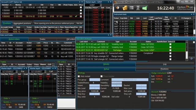This screenshot has width=196, height=110.
Task: Click Show opening price as previous settlement price
Action: point(54,23)
